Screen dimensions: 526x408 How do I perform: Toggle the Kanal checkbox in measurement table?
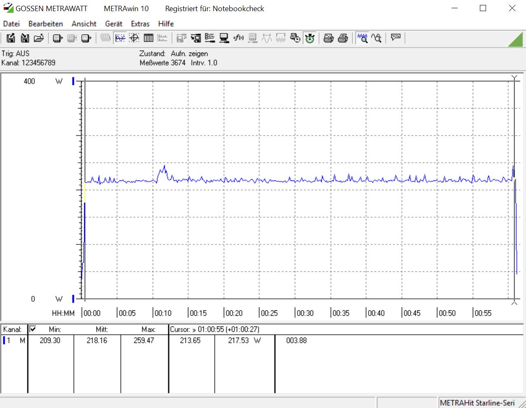click(33, 329)
